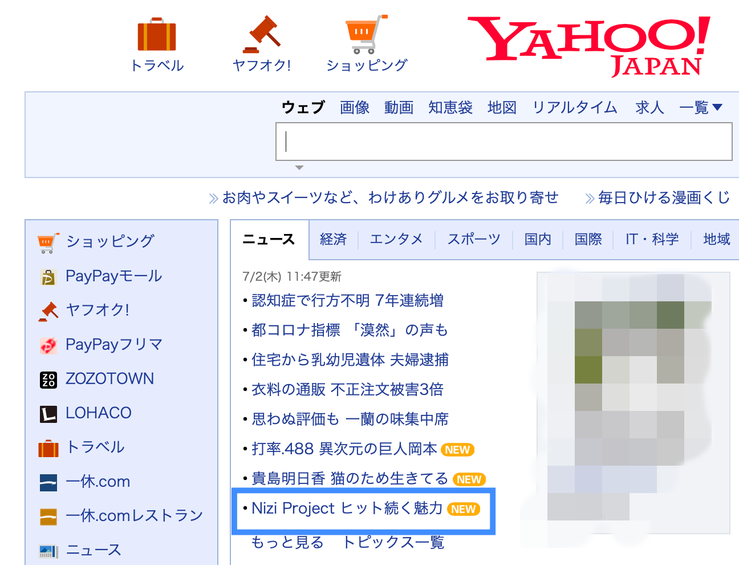Click sidebar トラベル suitcase icon
The width and height of the screenshot is (739, 565).
coord(48,448)
